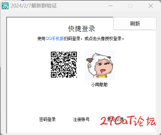This screenshot has width=161, height=135.
Task: Click the 刷新 refresh button
Action: pyautogui.click(x=135, y=24)
